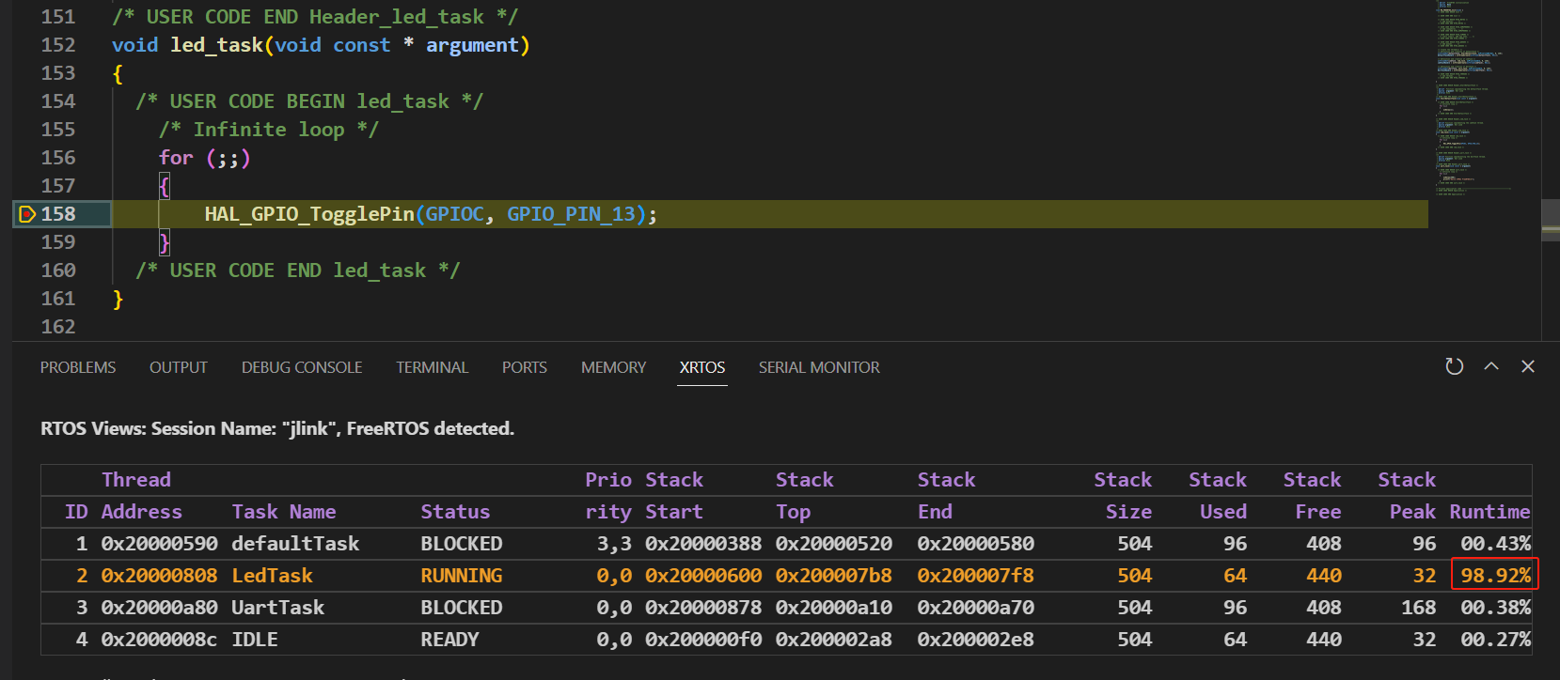Click thread address 0x20000808
1560x680 pixels.
[x=159, y=576]
